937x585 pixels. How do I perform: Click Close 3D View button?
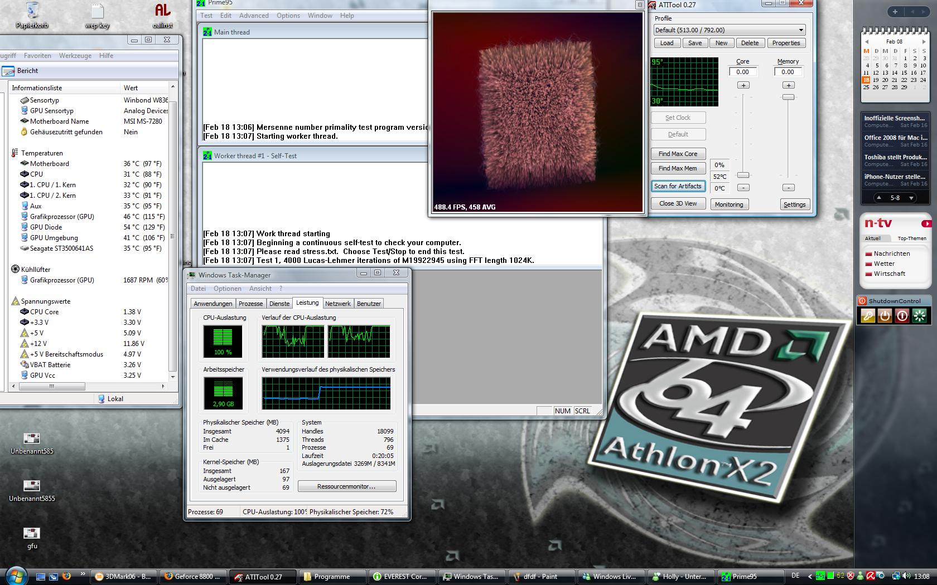678,203
